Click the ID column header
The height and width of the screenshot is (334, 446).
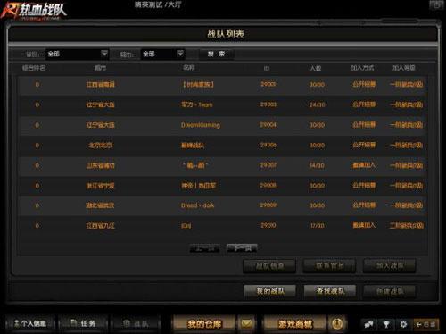tap(267, 68)
